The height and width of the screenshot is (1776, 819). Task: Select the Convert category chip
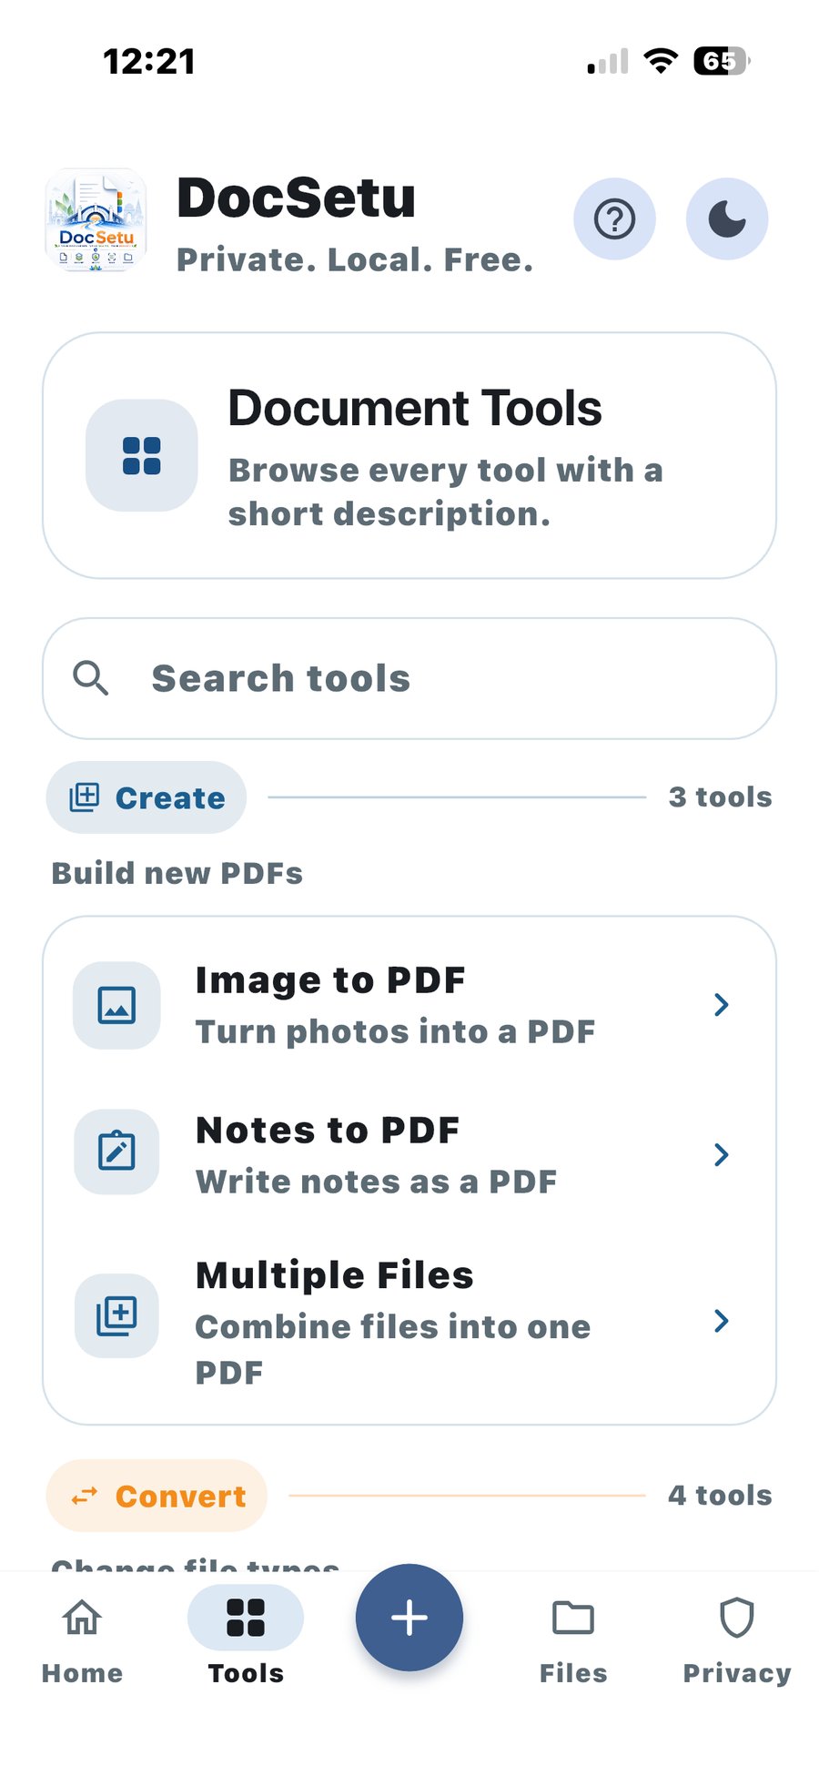point(157,1496)
